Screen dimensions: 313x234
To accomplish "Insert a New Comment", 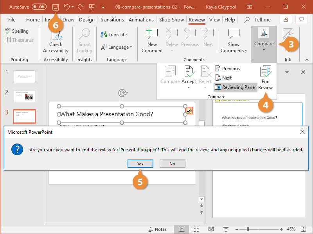I will click(x=152, y=40).
